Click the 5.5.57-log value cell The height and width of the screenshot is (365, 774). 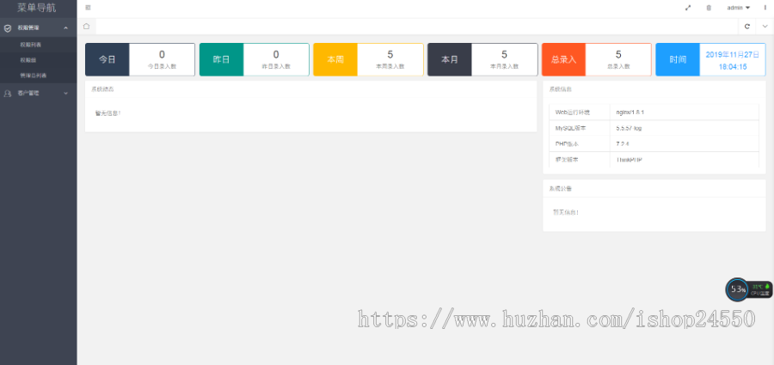tap(685, 128)
